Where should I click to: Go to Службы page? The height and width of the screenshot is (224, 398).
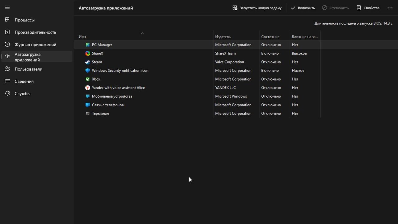click(22, 94)
